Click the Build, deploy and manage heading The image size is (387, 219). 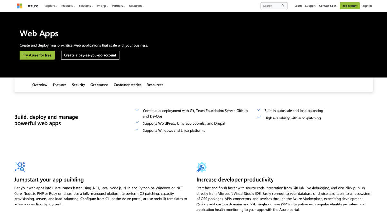46,120
